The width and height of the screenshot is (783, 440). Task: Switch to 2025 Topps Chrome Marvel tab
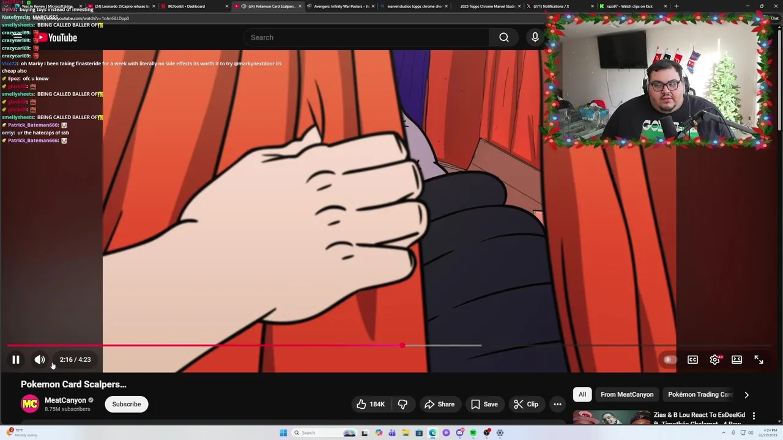[x=488, y=6]
